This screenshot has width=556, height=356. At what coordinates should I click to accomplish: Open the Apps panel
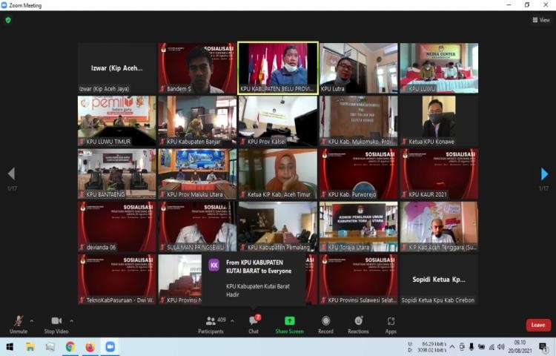click(391, 323)
